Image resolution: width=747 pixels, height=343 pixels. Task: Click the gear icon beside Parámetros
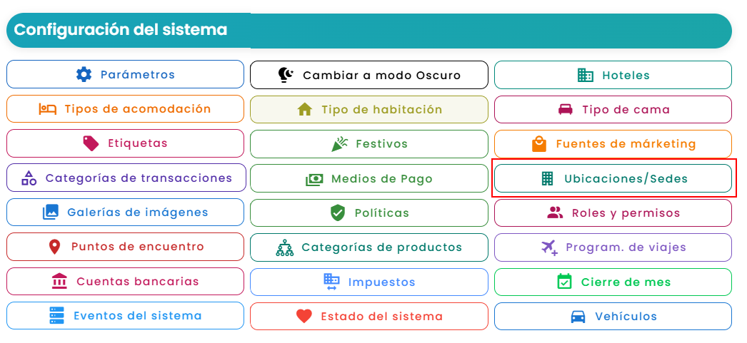tap(84, 75)
